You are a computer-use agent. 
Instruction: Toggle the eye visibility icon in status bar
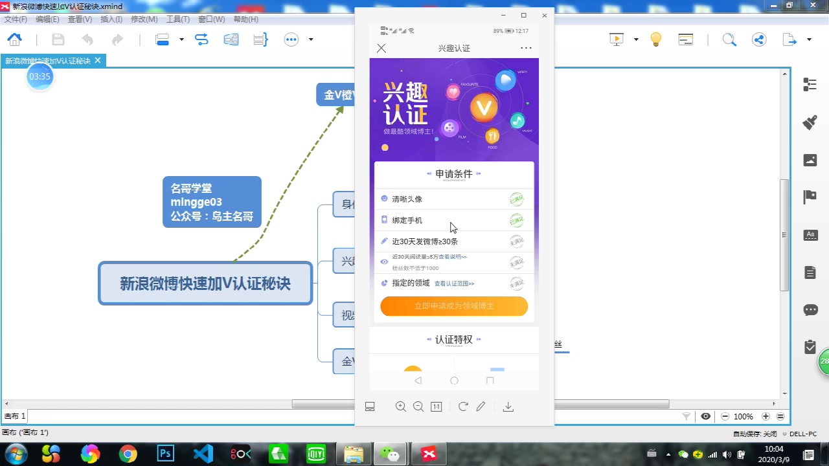[x=706, y=417]
